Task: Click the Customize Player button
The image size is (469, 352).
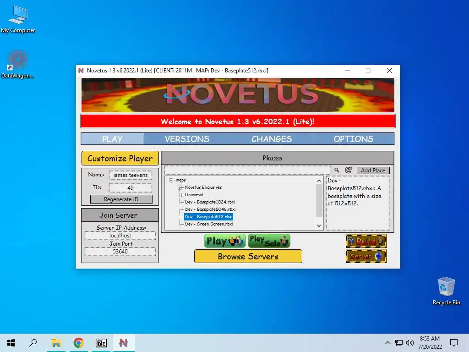Action: 120,158
